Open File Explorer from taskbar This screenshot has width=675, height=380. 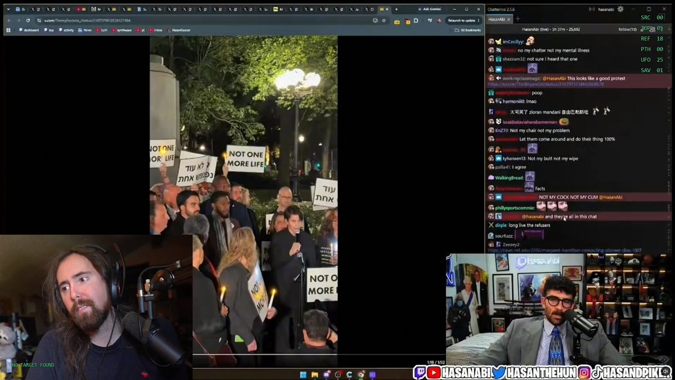coord(314,374)
